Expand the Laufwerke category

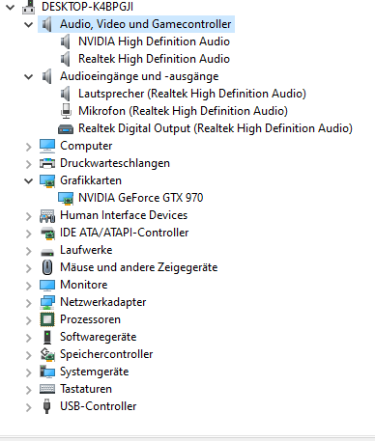pyautogui.click(x=29, y=251)
